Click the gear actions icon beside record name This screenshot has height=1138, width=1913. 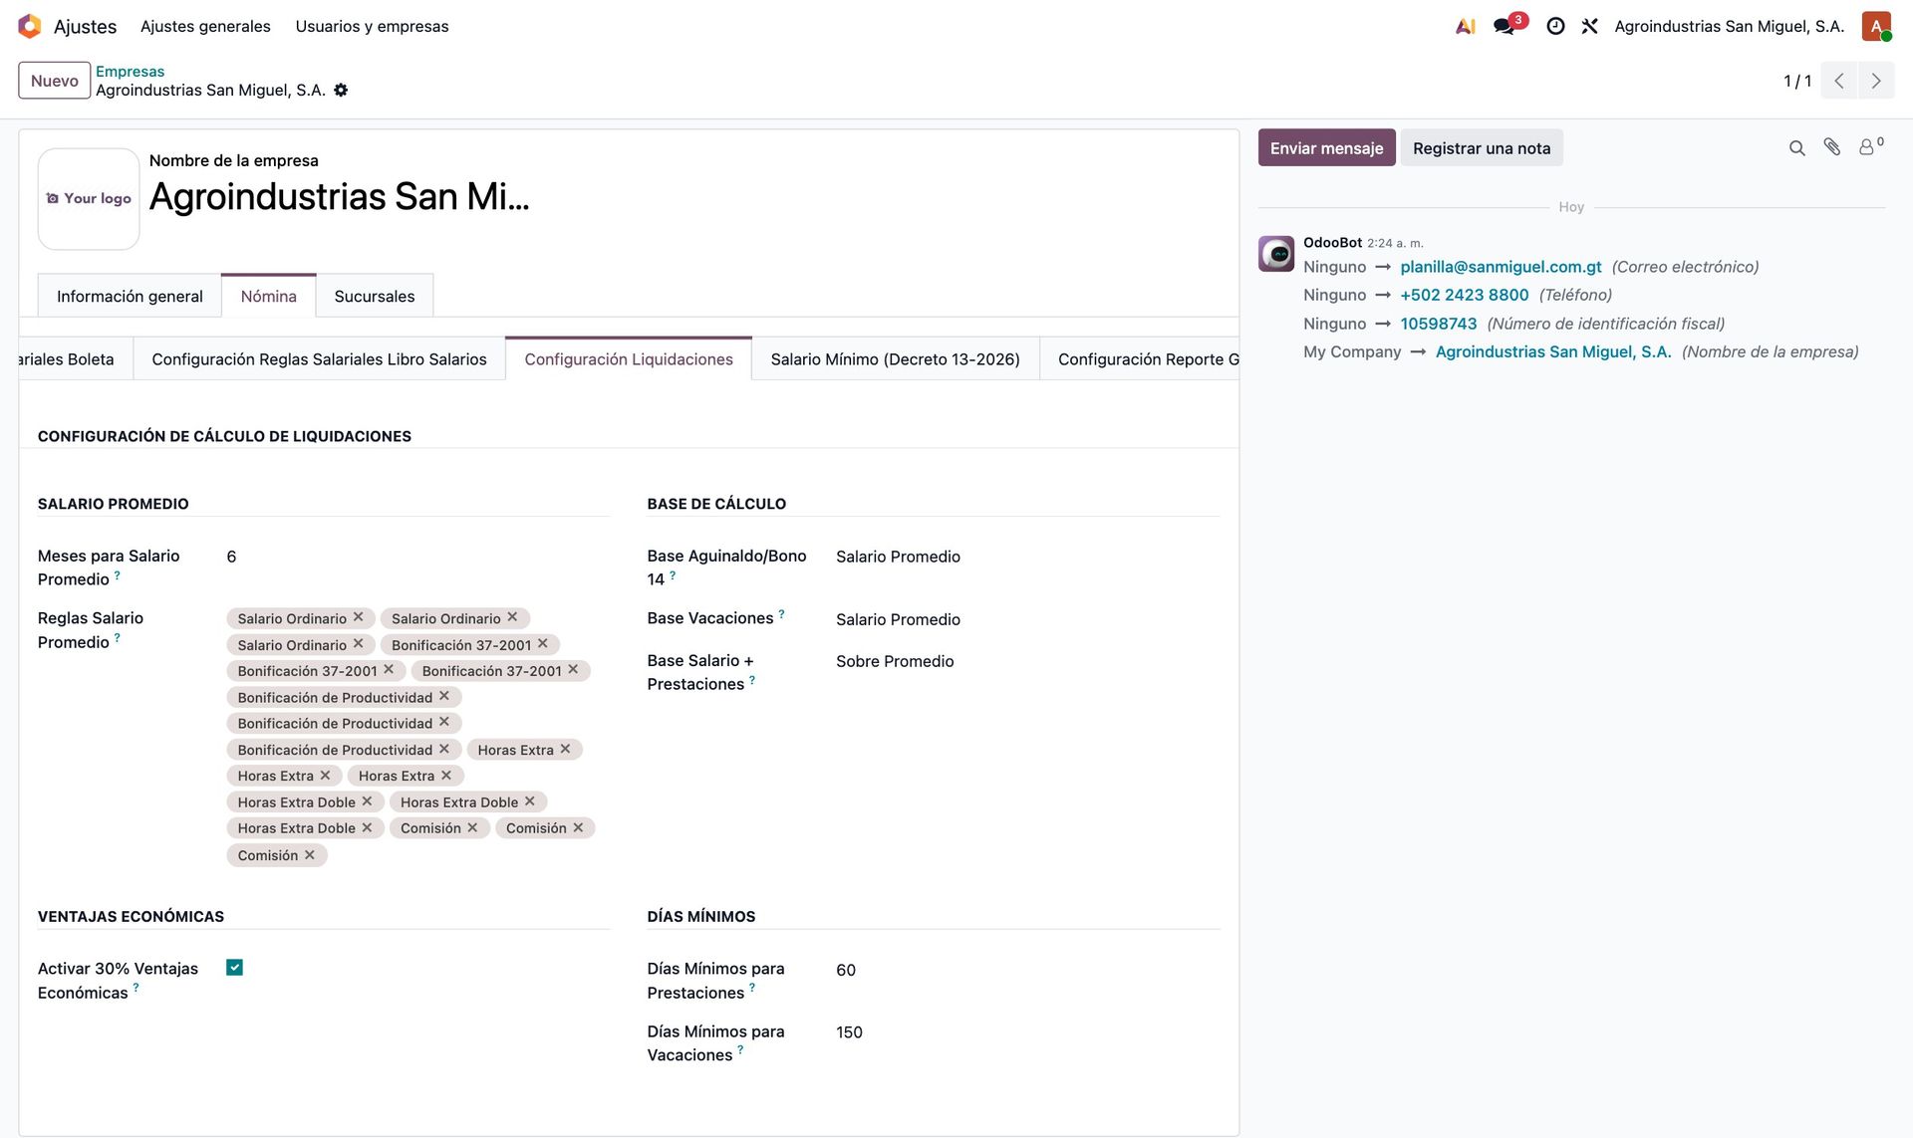click(341, 90)
